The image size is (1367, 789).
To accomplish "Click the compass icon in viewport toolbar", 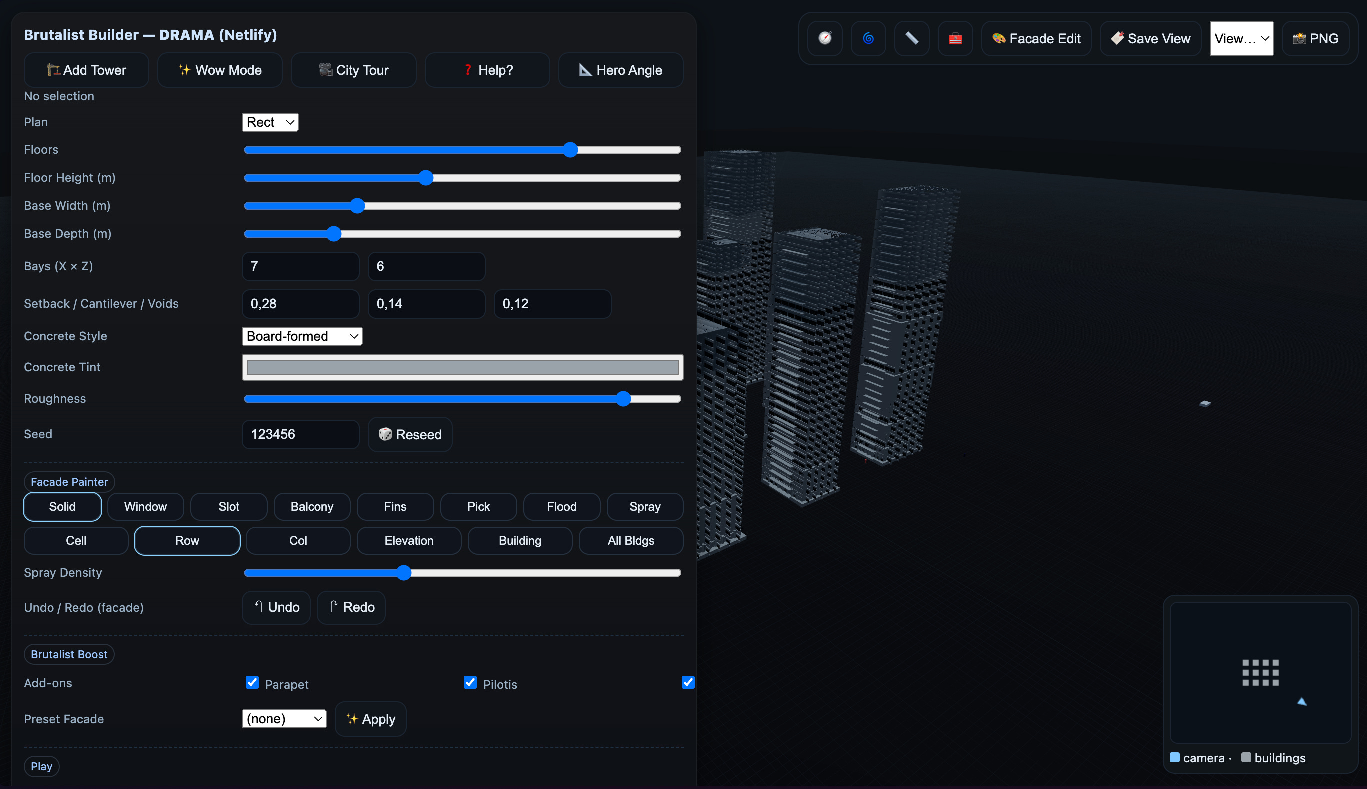I will 824,38.
